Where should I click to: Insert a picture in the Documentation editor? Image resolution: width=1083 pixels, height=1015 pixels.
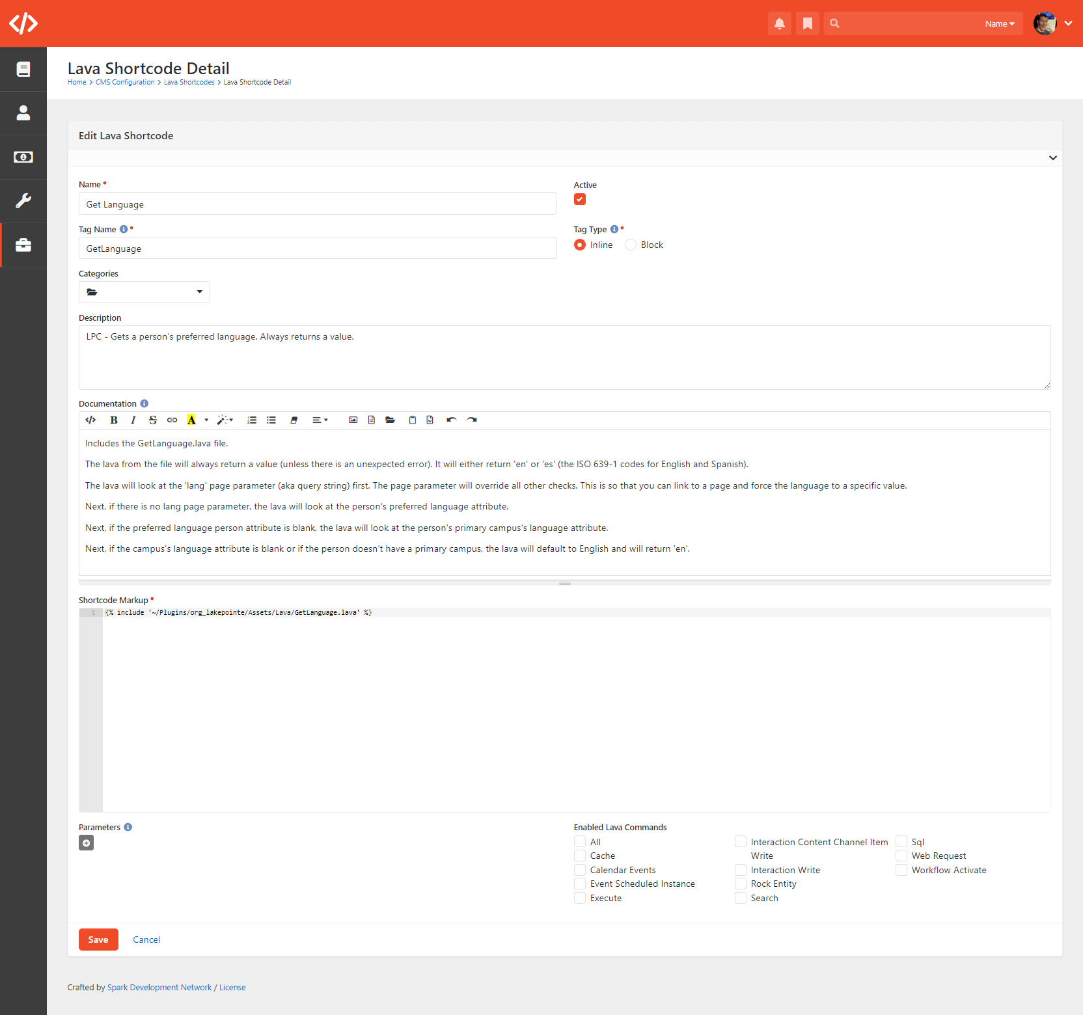pyautogui.click(x=353, y=420)
